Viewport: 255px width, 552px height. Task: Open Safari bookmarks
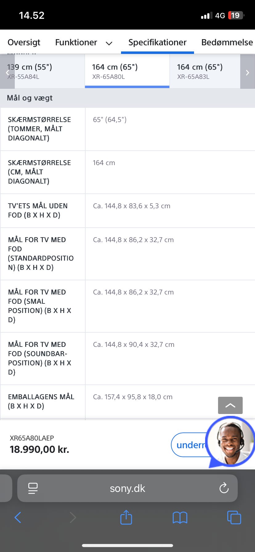[x=180, y=517]
